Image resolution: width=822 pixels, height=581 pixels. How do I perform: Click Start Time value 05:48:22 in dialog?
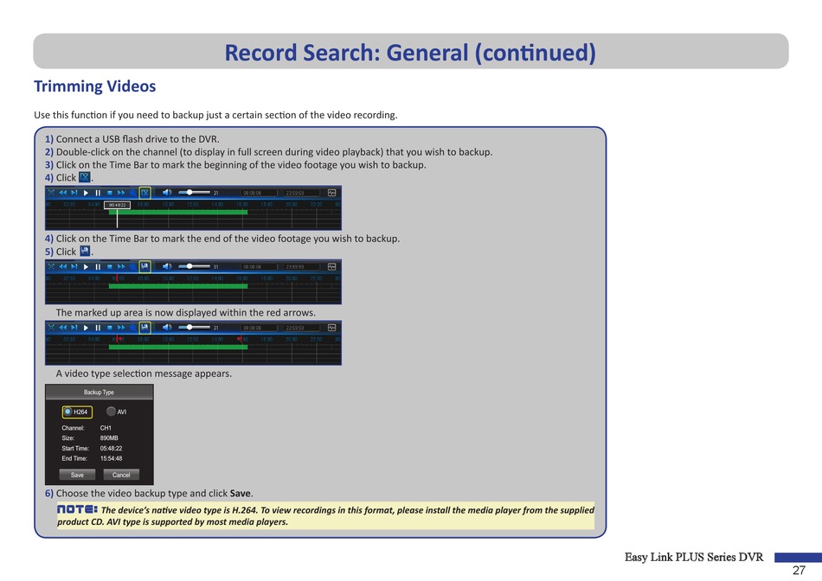click(x=111, y=449)
